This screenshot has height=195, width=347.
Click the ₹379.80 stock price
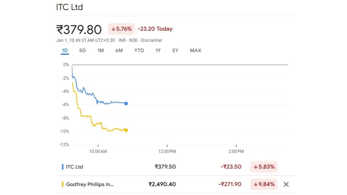(x=79, y=30)
